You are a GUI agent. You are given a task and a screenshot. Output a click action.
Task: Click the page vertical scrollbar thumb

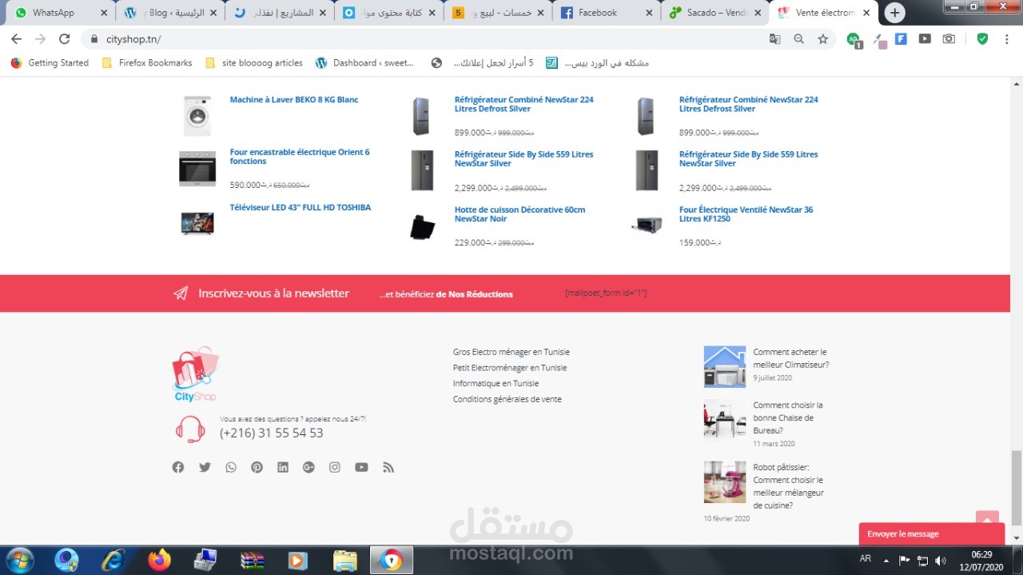pyautogui.click(x=1017, y=486)
